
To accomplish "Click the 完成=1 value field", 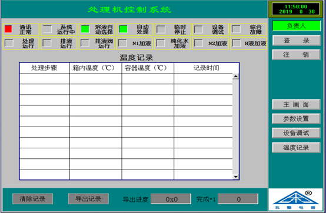I will coord(238,199).
